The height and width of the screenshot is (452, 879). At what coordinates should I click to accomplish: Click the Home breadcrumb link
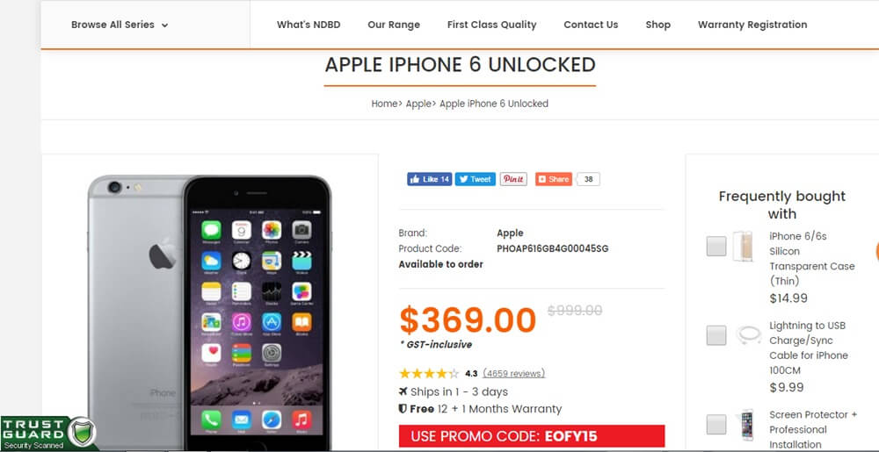point(384,104)
